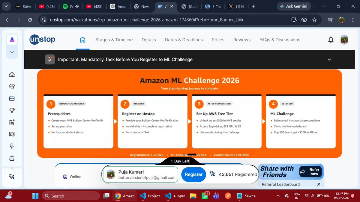Image resolution: width=360 pixels, height=202 pixels.
Task: Open a new browser tab with plus button
Action: tap(254, 6)
